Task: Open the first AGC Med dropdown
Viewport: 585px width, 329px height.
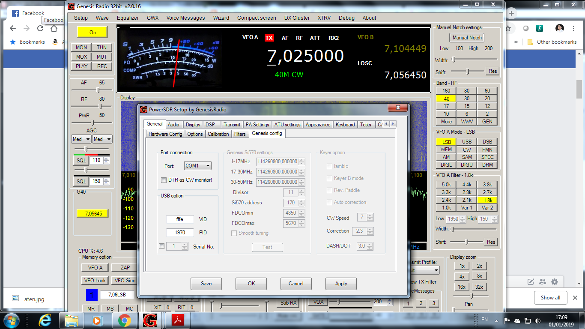Action: pyautogui.click(x=81, y=139)
